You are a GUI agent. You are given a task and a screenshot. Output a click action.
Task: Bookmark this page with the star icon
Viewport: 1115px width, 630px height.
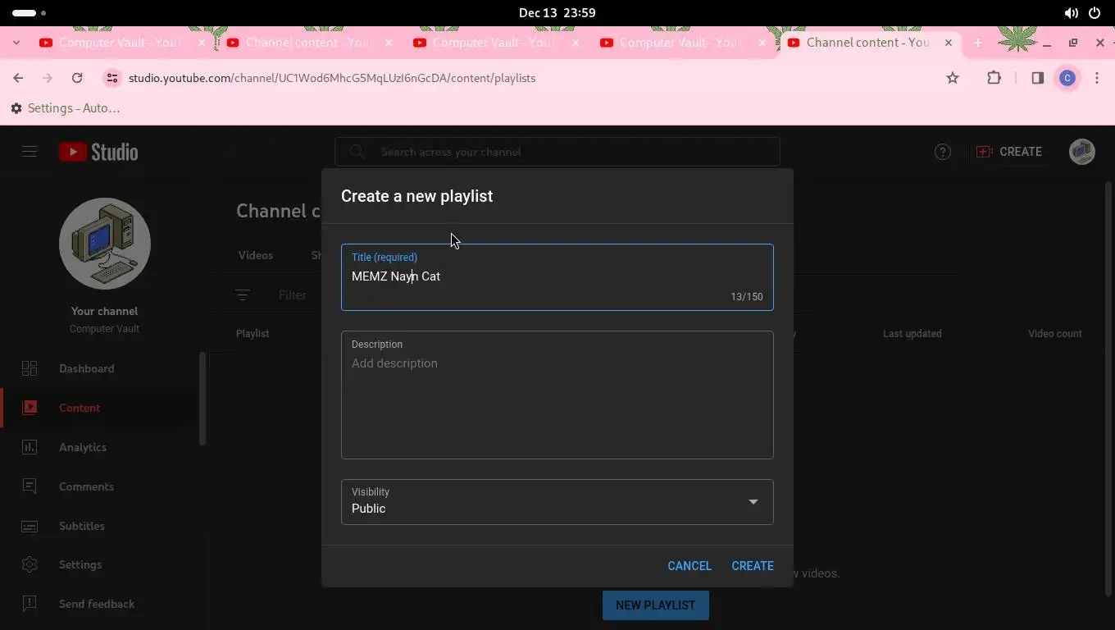(953, 78)
